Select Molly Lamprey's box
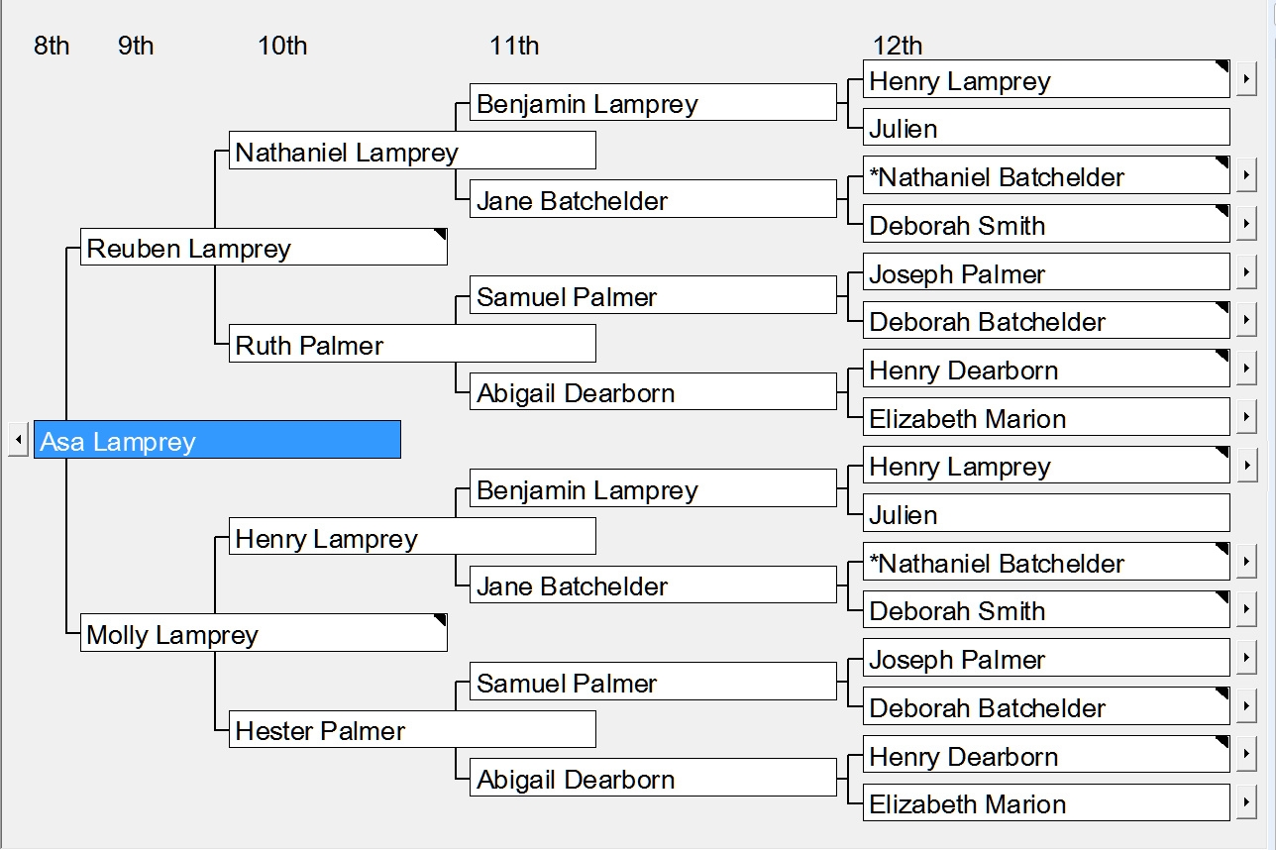This screenshot has width=1276, height=850. 263,634
